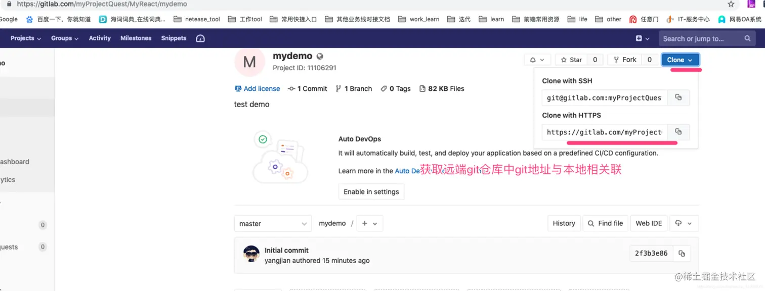Open the 网易OA系统 bookmark
The height and width of the screenshot is (291, 765).
[x=740, y=19]
